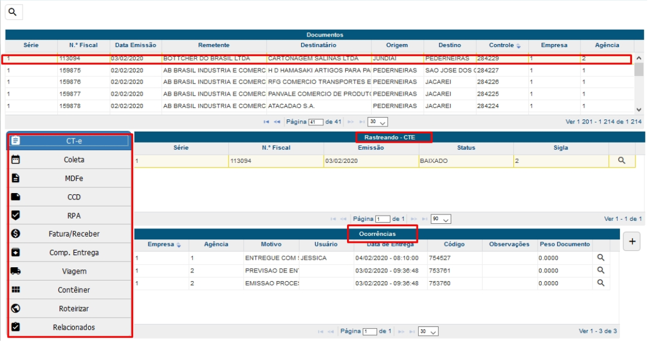Screen dimensions: 650x349
Task: Click the RPA check shield icon
Action: click(16, 216)
